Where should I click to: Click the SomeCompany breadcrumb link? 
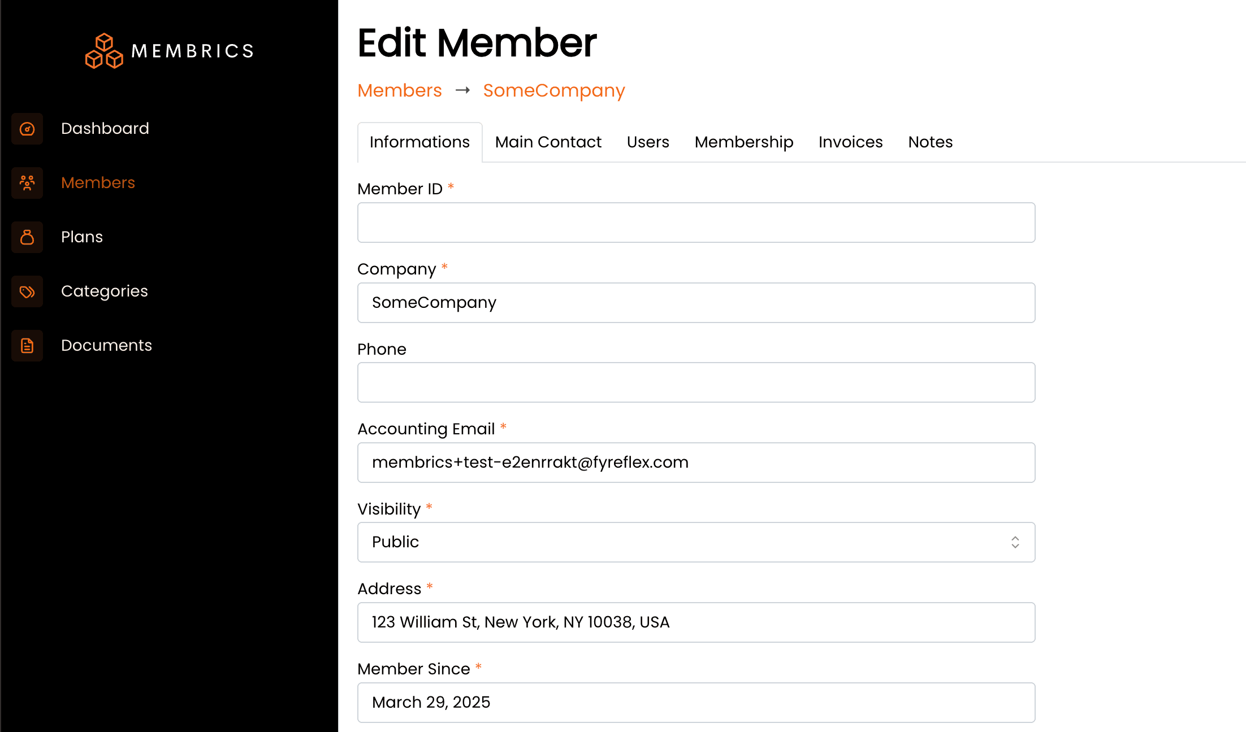click(x=553, y=91)
